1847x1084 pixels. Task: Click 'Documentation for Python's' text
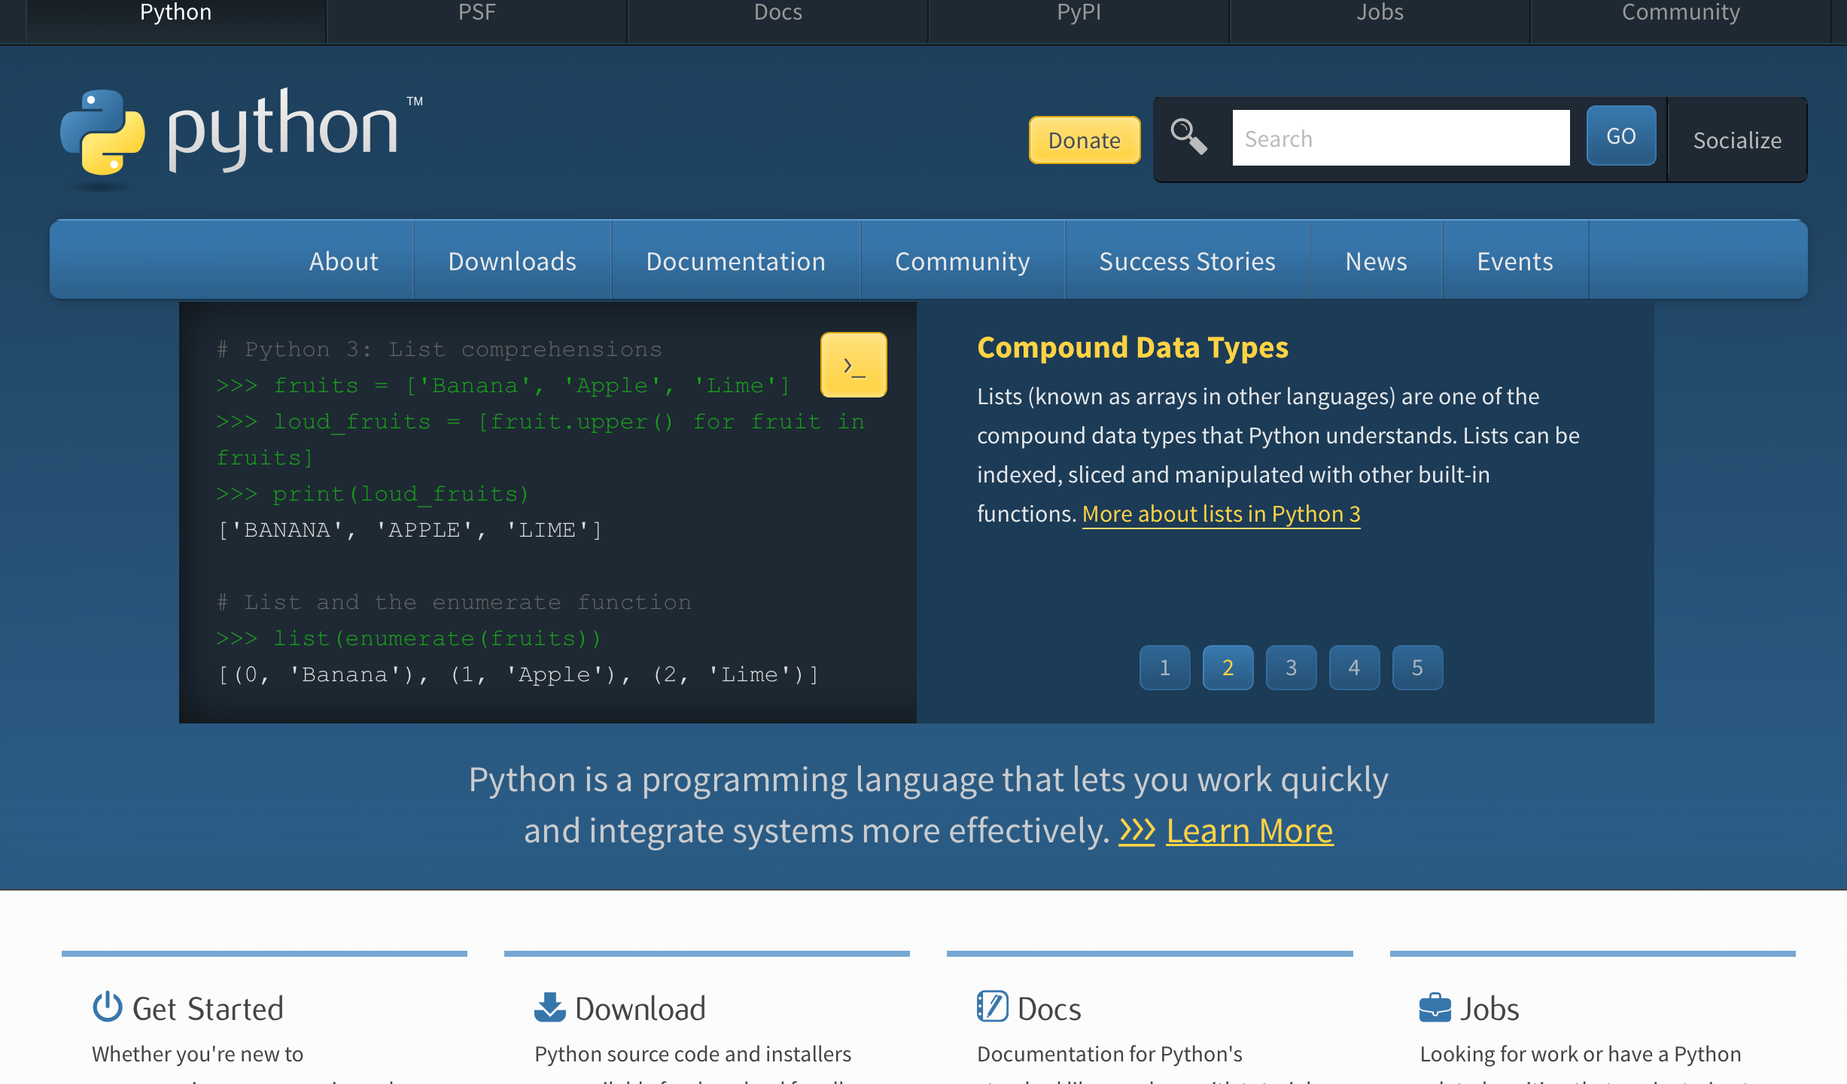(1110, 1054)
